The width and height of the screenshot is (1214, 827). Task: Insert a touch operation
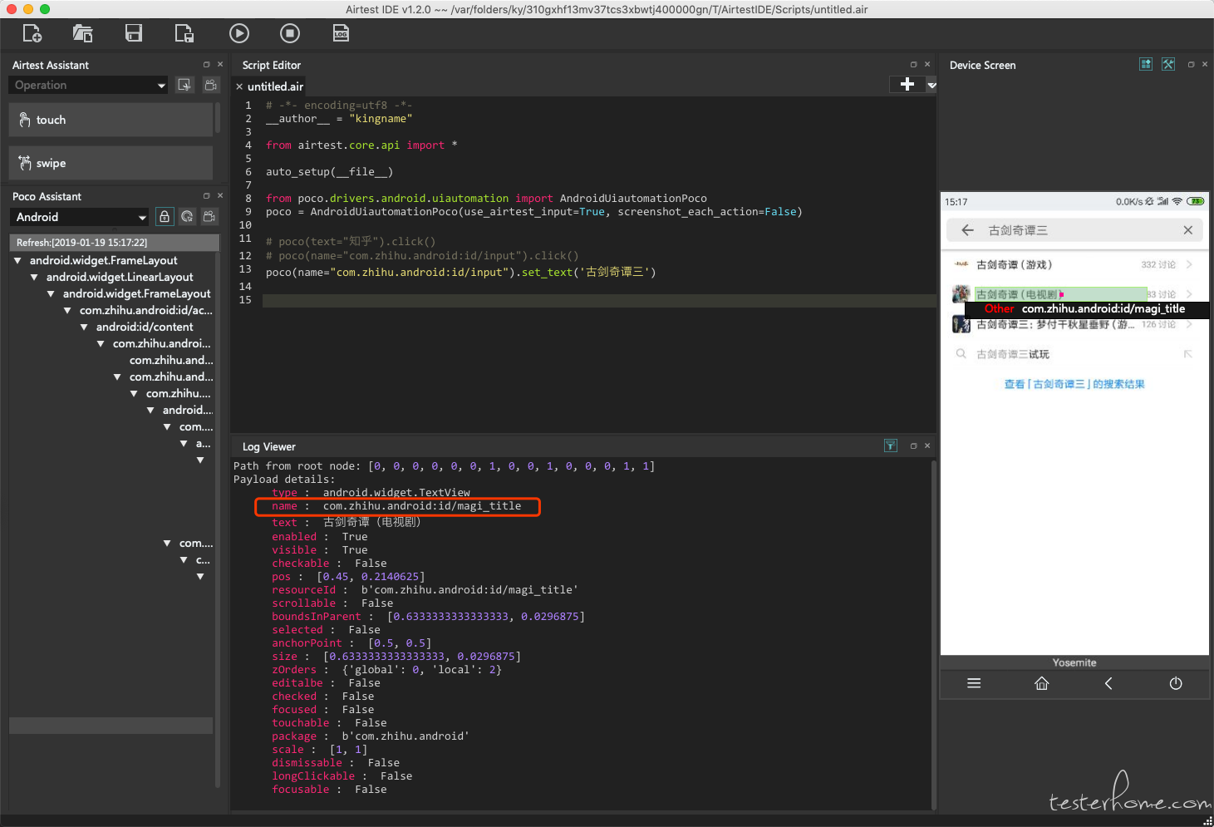pos(111,120)
